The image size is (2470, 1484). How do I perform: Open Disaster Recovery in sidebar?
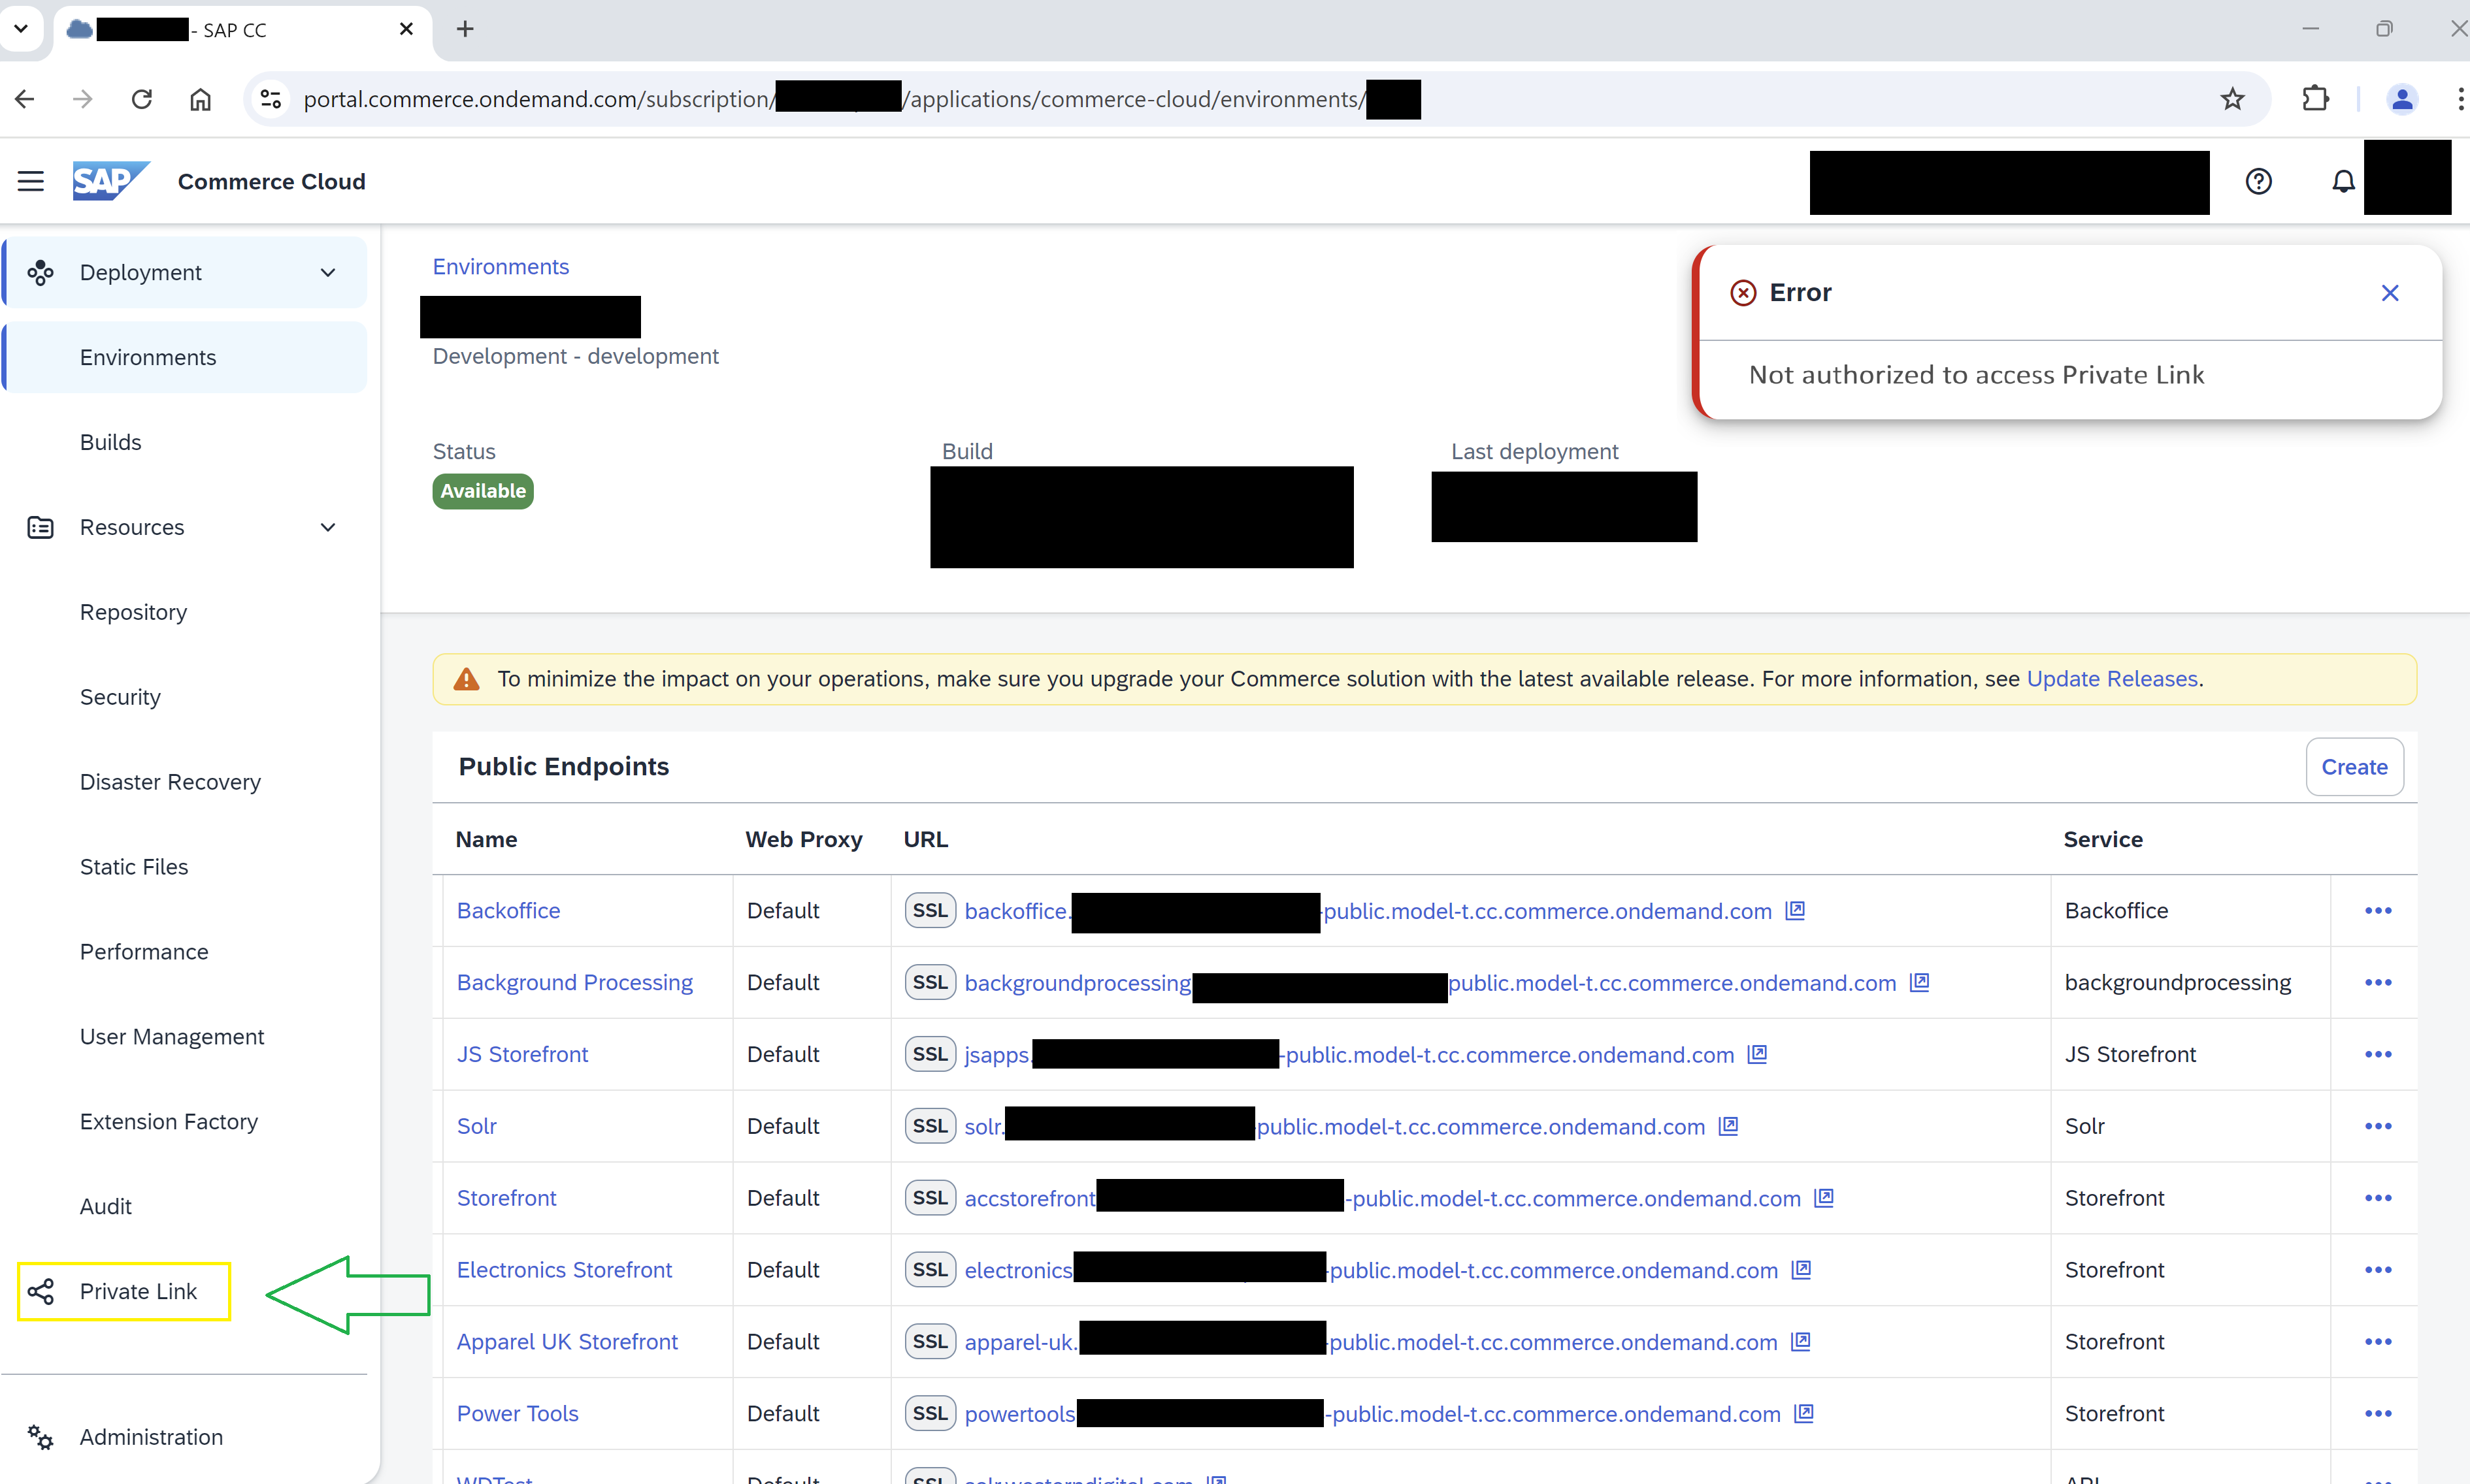[x=170, y=782]
